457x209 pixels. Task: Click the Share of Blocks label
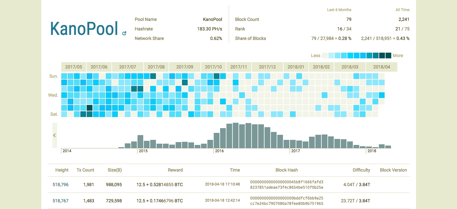[x=251, y=38]
